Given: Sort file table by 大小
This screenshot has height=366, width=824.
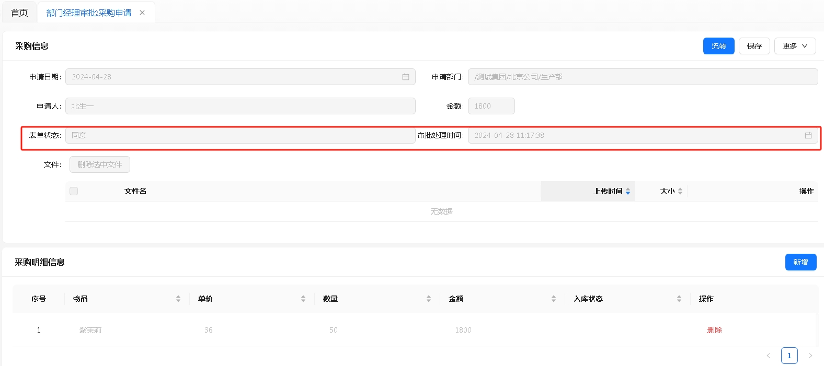Looking at the screenshot, I should click(x=680, y=192).
